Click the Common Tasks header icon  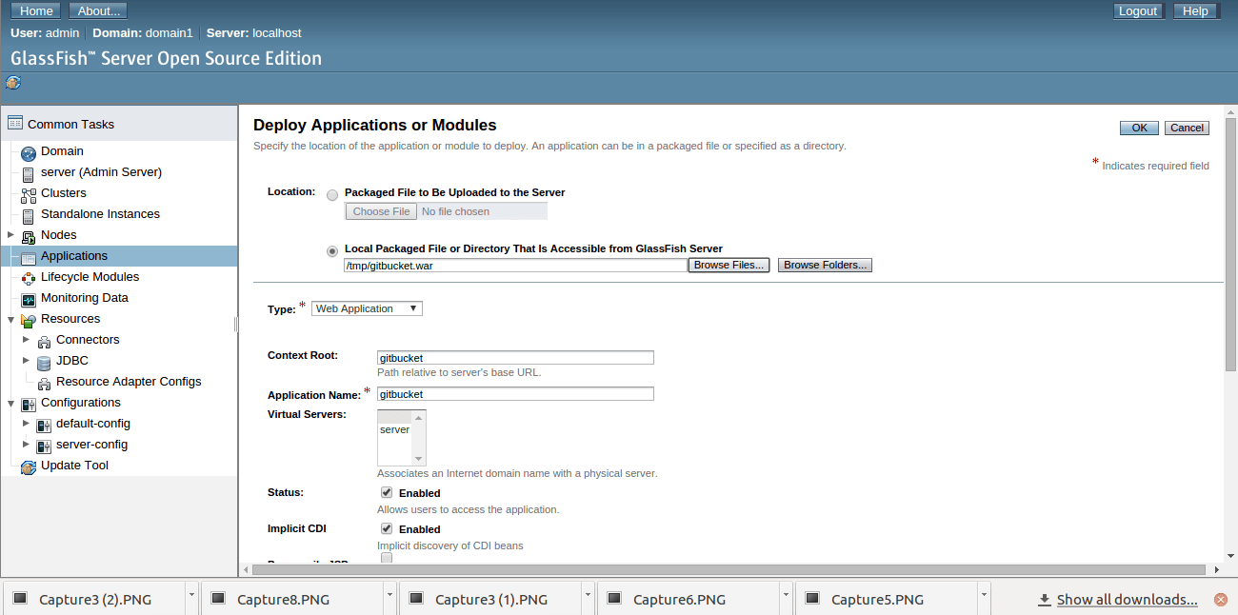[14, 123]
